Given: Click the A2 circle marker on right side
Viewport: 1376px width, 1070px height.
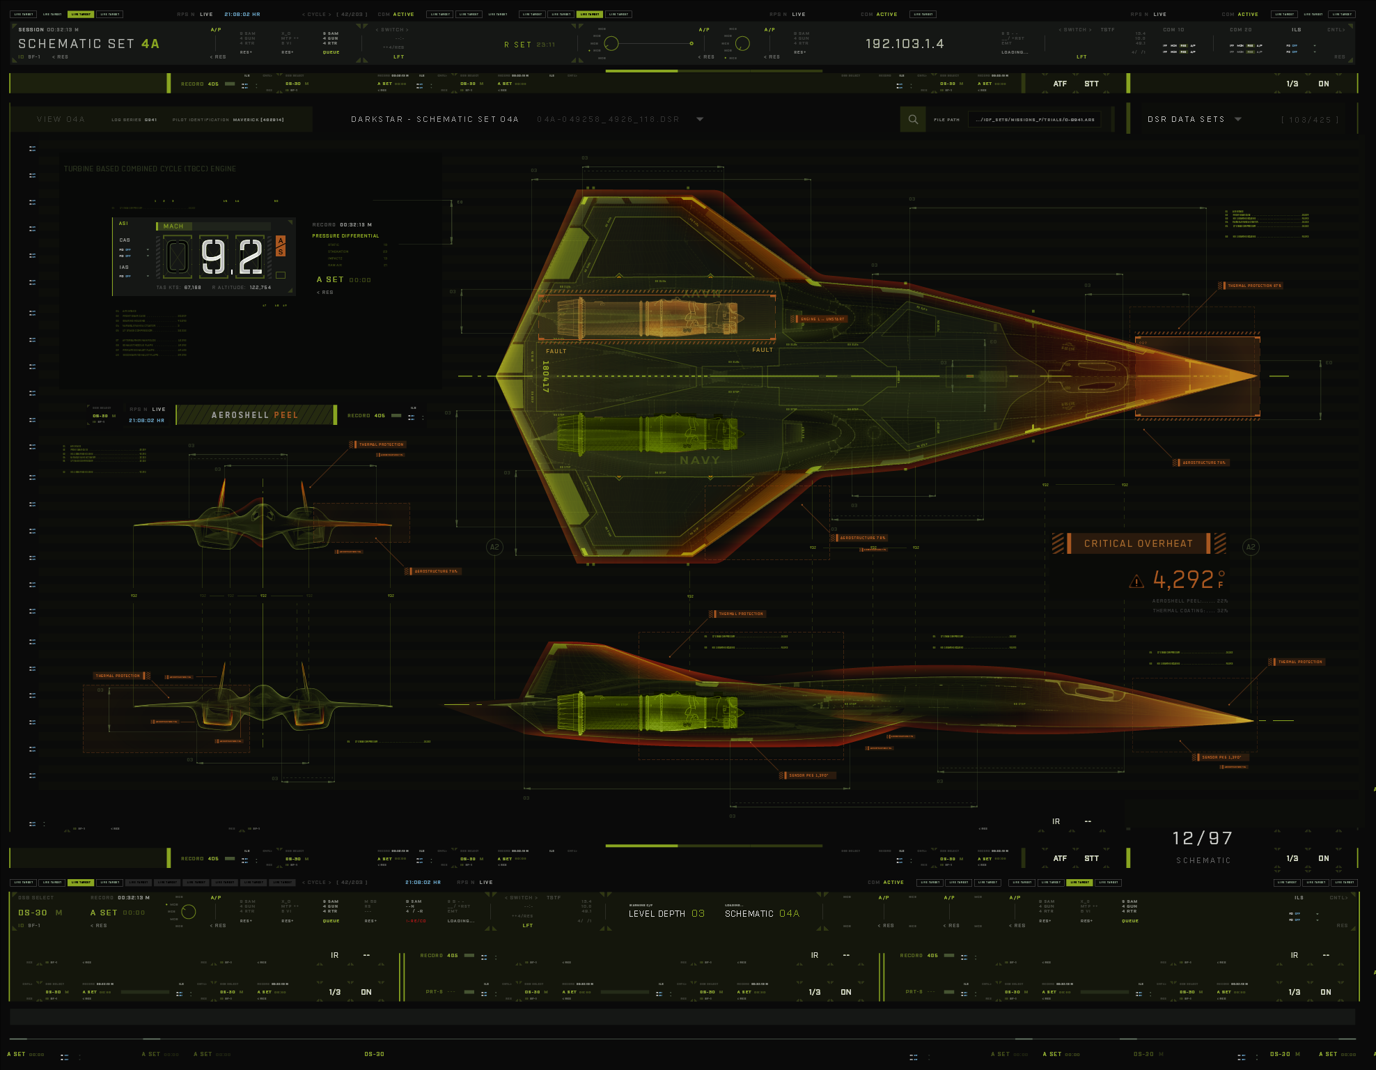Looking at the screenshot, I should click(x=1251, y=547).
